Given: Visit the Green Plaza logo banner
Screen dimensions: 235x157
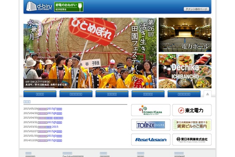Looking at the screenshot, I should click(151, 110).
